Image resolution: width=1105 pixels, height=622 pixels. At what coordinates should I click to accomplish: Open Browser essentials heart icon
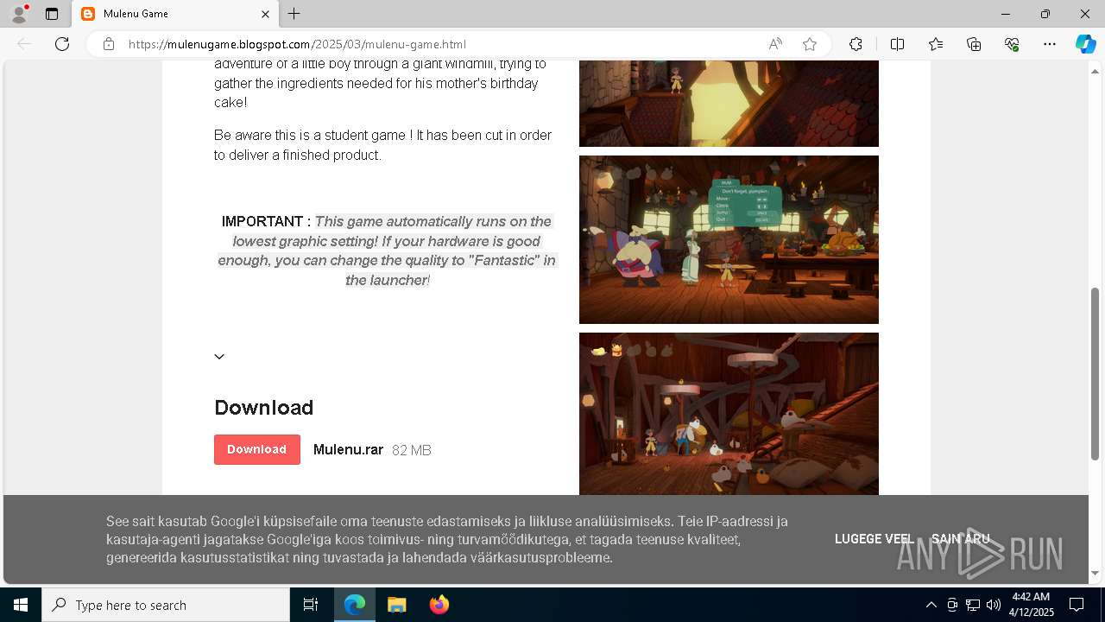(1012, 44)
